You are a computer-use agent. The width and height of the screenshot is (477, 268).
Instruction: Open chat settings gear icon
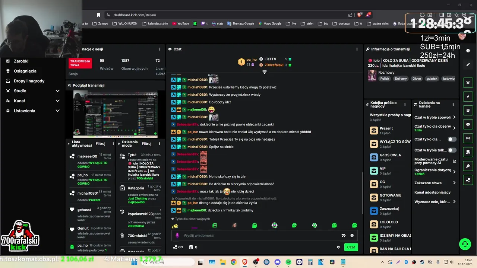point(338,247)
